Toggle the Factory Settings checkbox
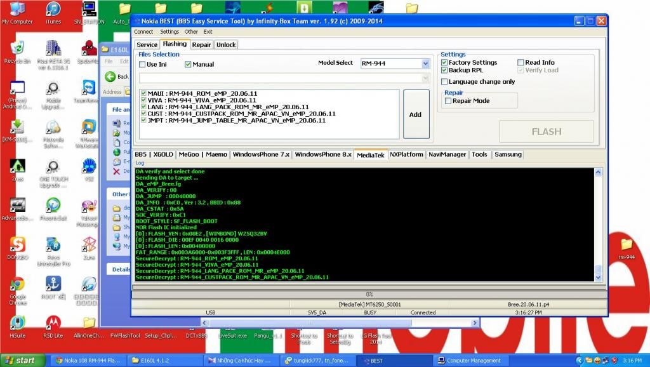 pyautogui.click(x=444, y=62)
